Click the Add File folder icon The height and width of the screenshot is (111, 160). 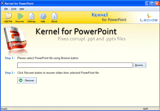[x=8, y=16]
